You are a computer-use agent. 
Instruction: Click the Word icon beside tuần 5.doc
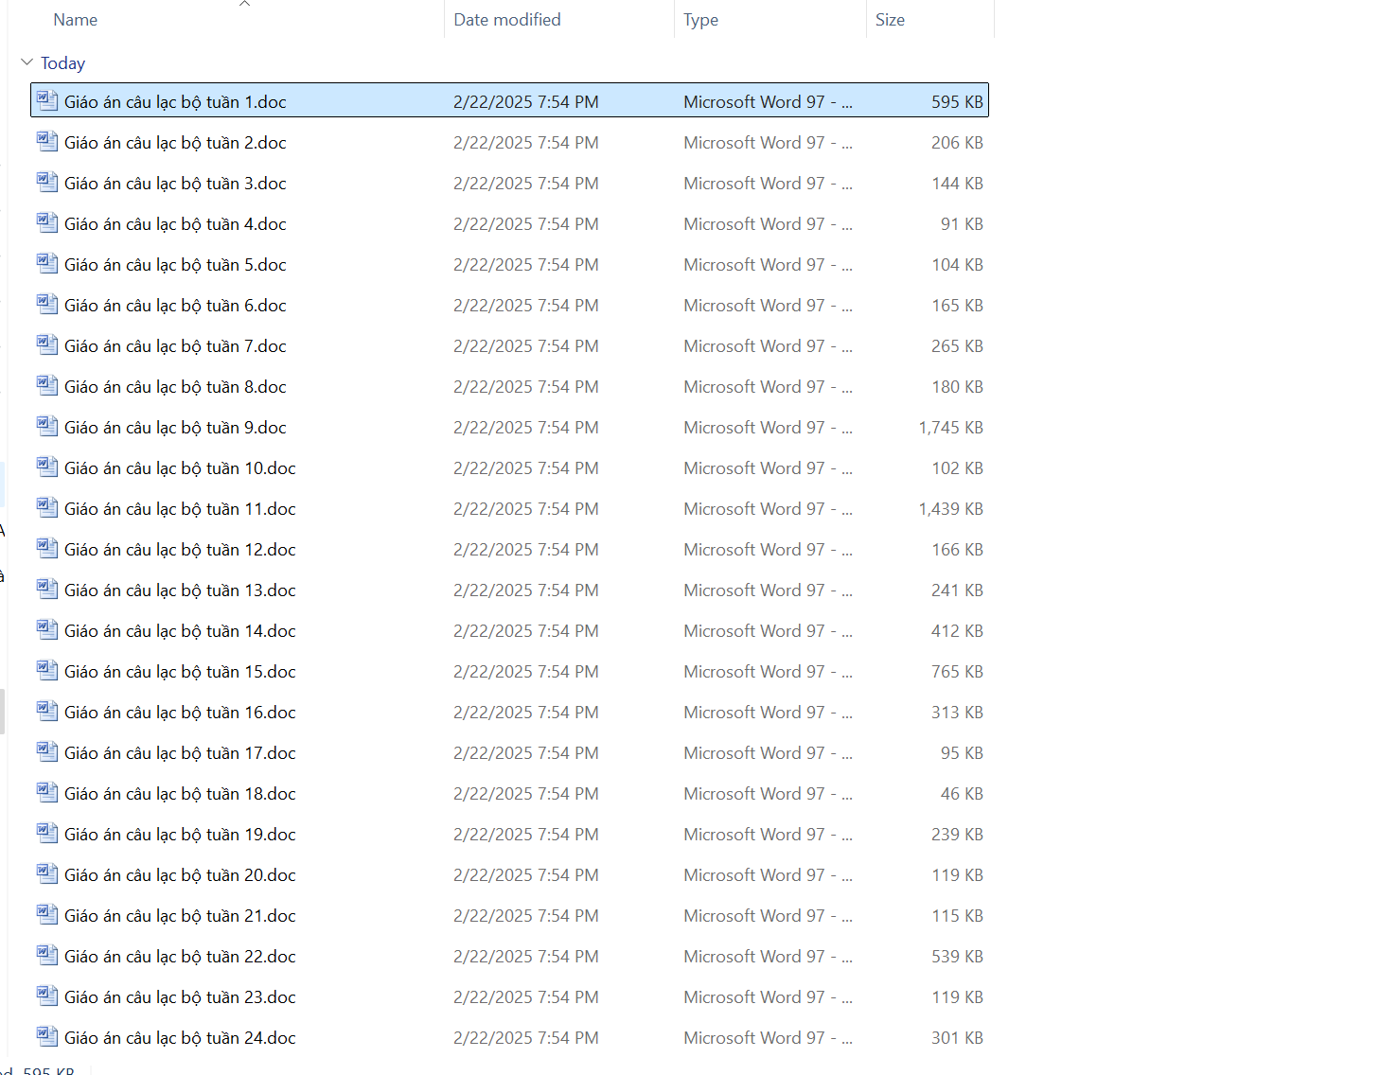click(x=47, y=263)
